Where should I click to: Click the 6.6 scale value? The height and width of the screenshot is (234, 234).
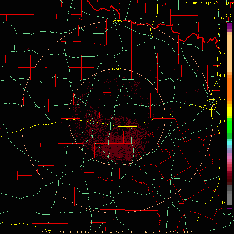222,75
